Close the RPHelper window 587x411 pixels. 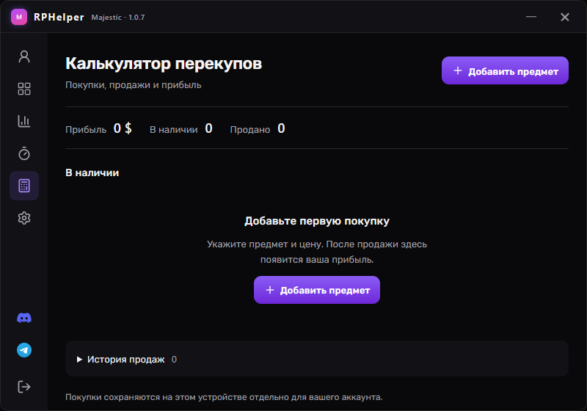(565, 17)
